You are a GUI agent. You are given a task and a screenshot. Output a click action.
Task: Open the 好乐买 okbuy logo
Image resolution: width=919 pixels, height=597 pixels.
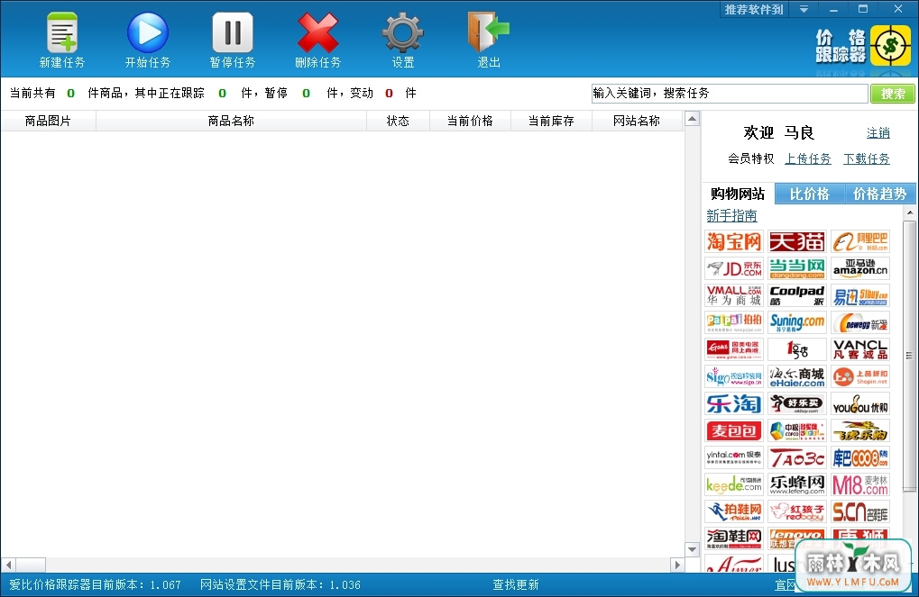point(797,403)
